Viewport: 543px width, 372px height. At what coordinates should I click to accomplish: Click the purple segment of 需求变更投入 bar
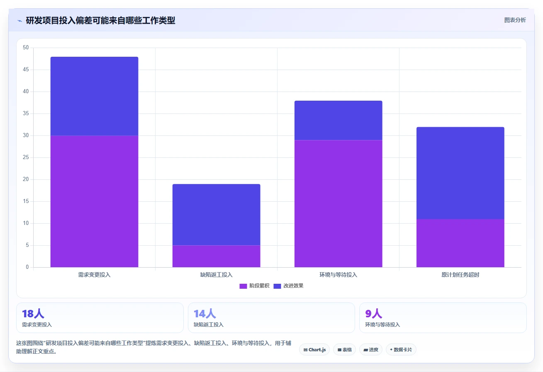[x=94, y=201]
